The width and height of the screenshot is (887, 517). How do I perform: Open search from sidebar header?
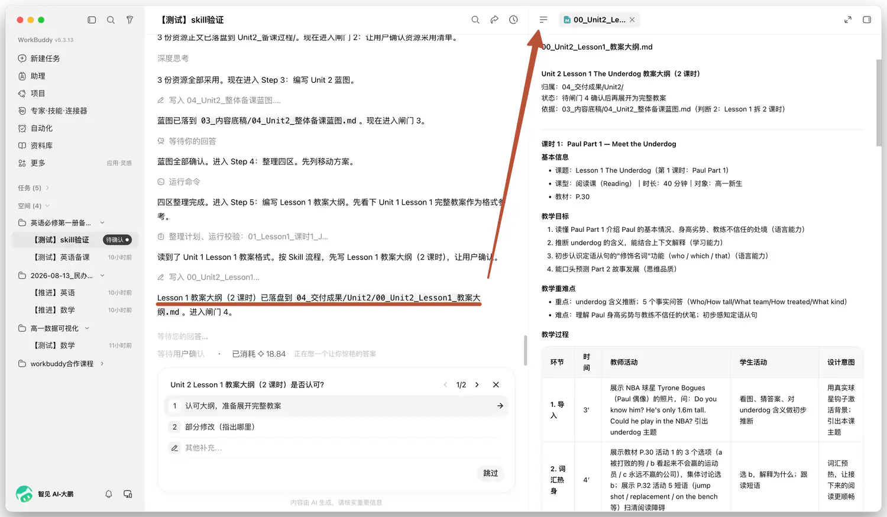tap(111, 20)
